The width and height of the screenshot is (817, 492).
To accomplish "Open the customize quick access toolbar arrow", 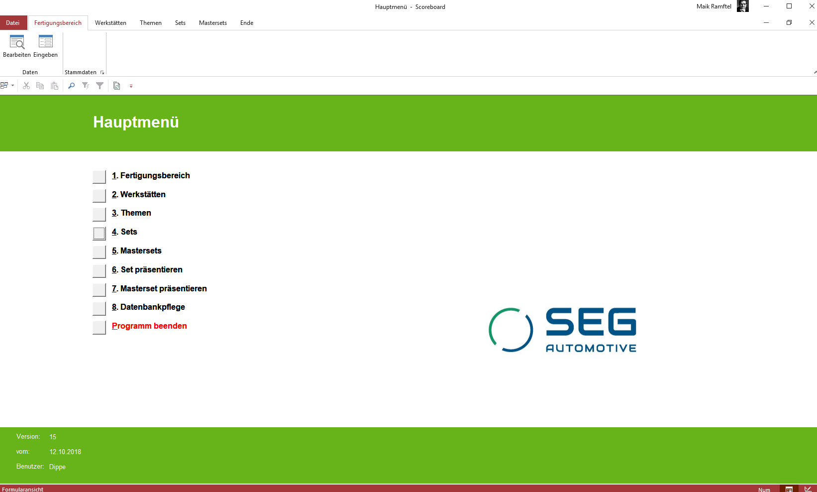I will click(x=131, y=86).
